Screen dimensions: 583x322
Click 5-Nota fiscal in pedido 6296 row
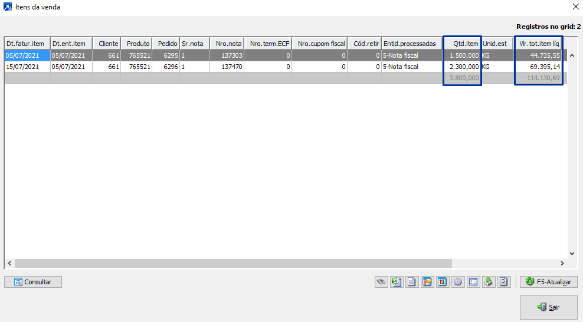tap(412, 67)
